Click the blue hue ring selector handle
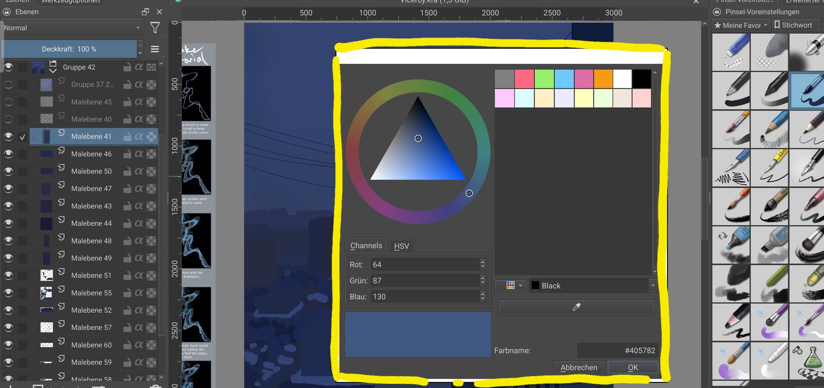 tap(469, 193)
